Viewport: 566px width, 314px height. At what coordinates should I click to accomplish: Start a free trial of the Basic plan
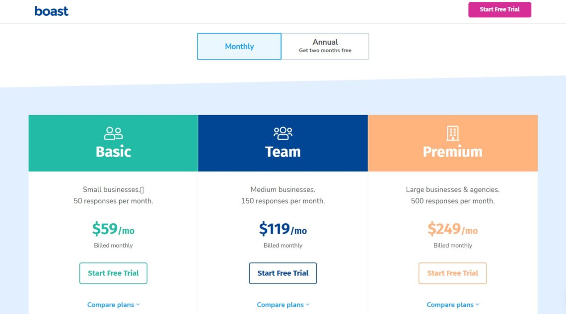click(x=113, y=273)
